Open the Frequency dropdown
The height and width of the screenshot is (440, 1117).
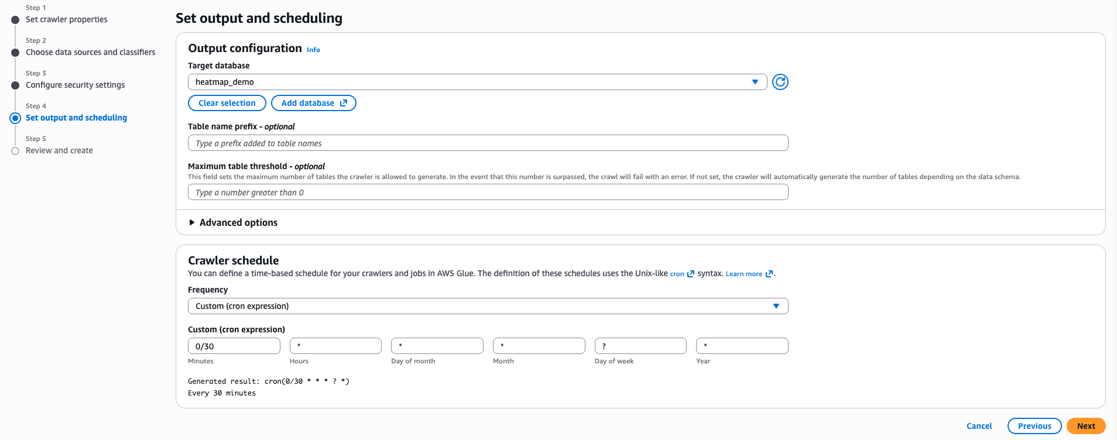tap(488, 306)
